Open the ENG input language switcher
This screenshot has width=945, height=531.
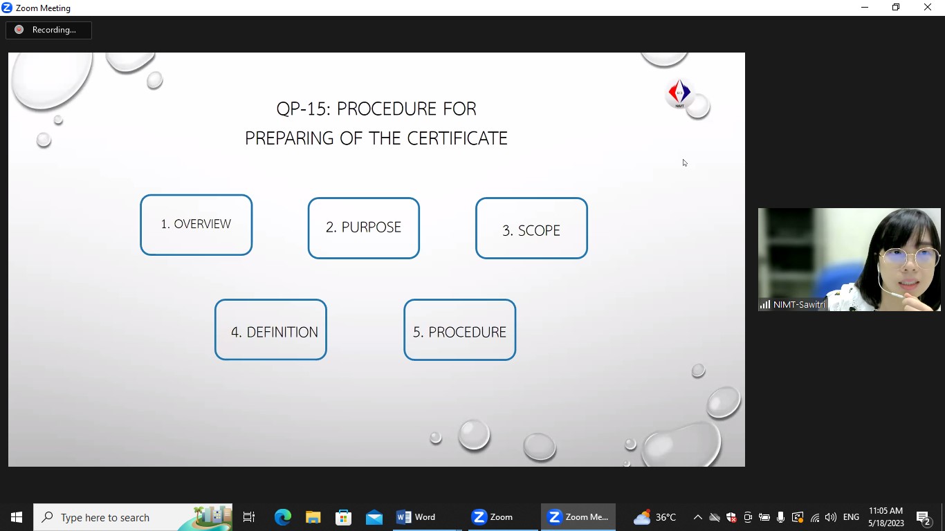[x=852, y=517]
